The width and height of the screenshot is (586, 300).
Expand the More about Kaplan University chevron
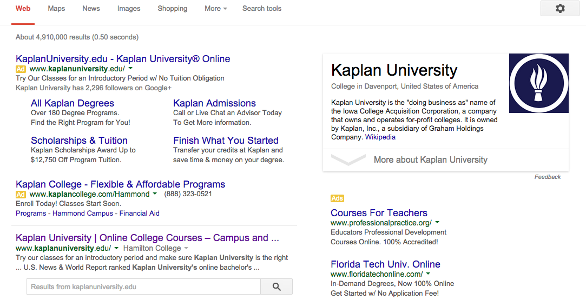pos(348,159)
